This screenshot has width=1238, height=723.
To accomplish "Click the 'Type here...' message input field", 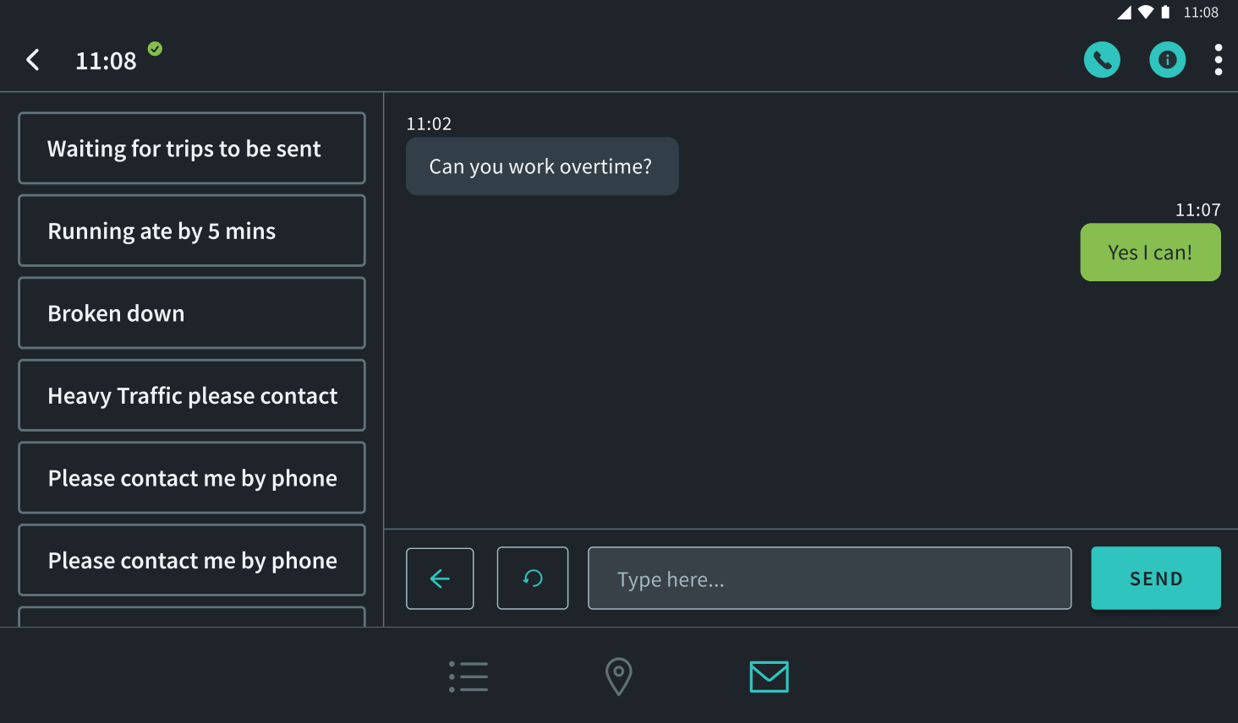I will [829, 578].
